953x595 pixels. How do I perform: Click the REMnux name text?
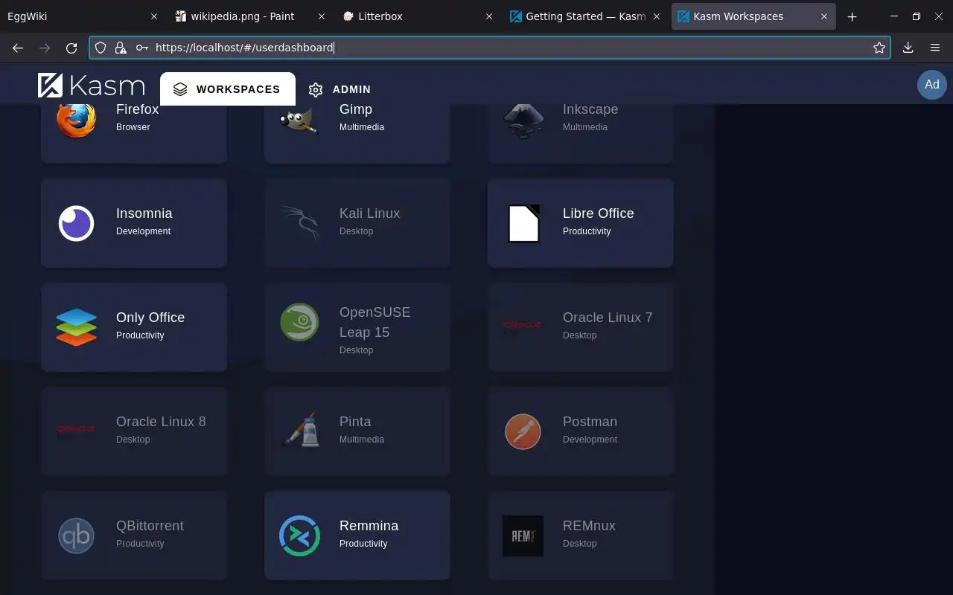[589, 525]
